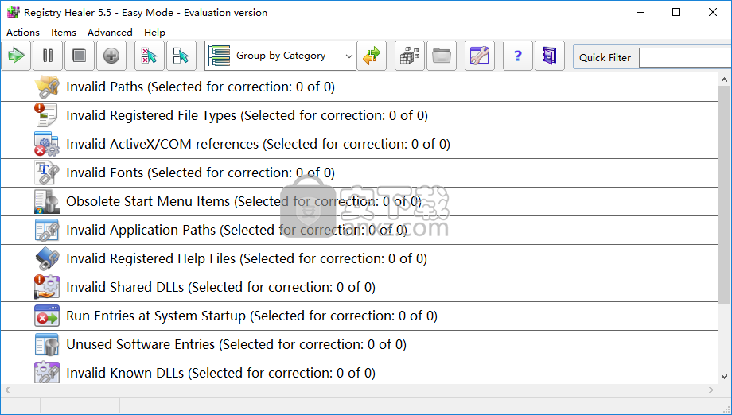
Task: Click Invalid Shared DLLs icon
Action: click(x=47, y=287)
